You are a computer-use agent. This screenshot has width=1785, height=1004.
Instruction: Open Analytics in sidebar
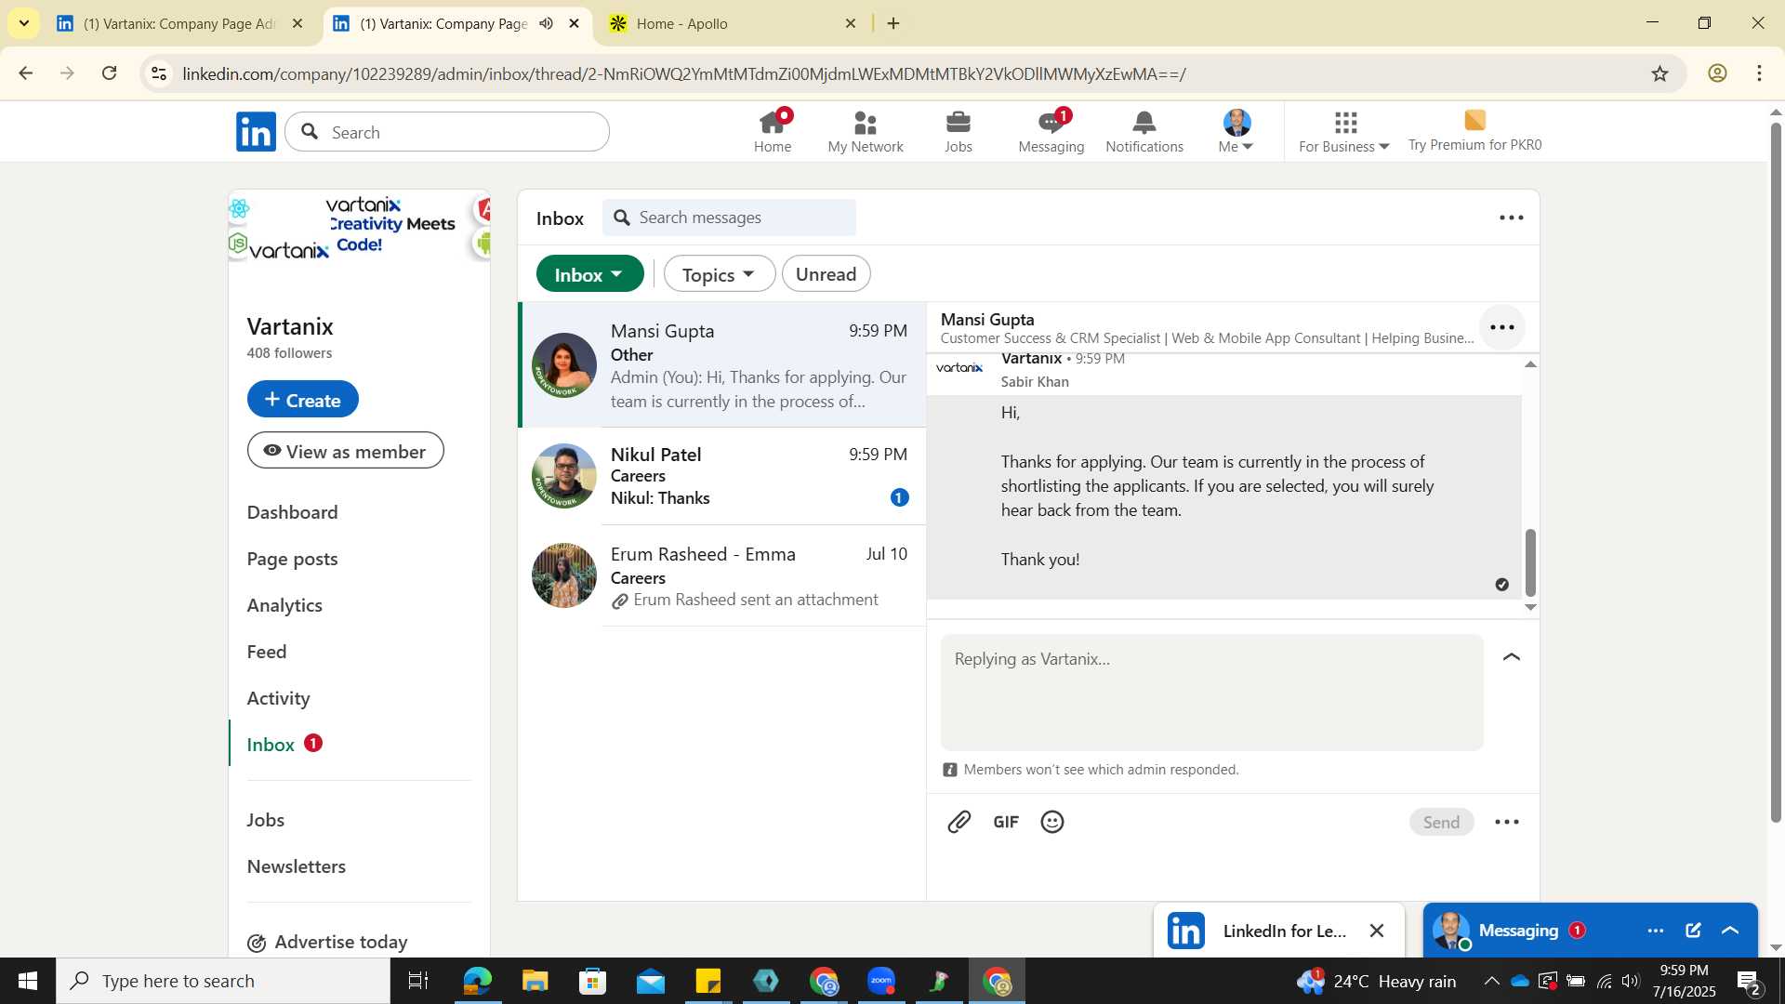tap(284, 605)
